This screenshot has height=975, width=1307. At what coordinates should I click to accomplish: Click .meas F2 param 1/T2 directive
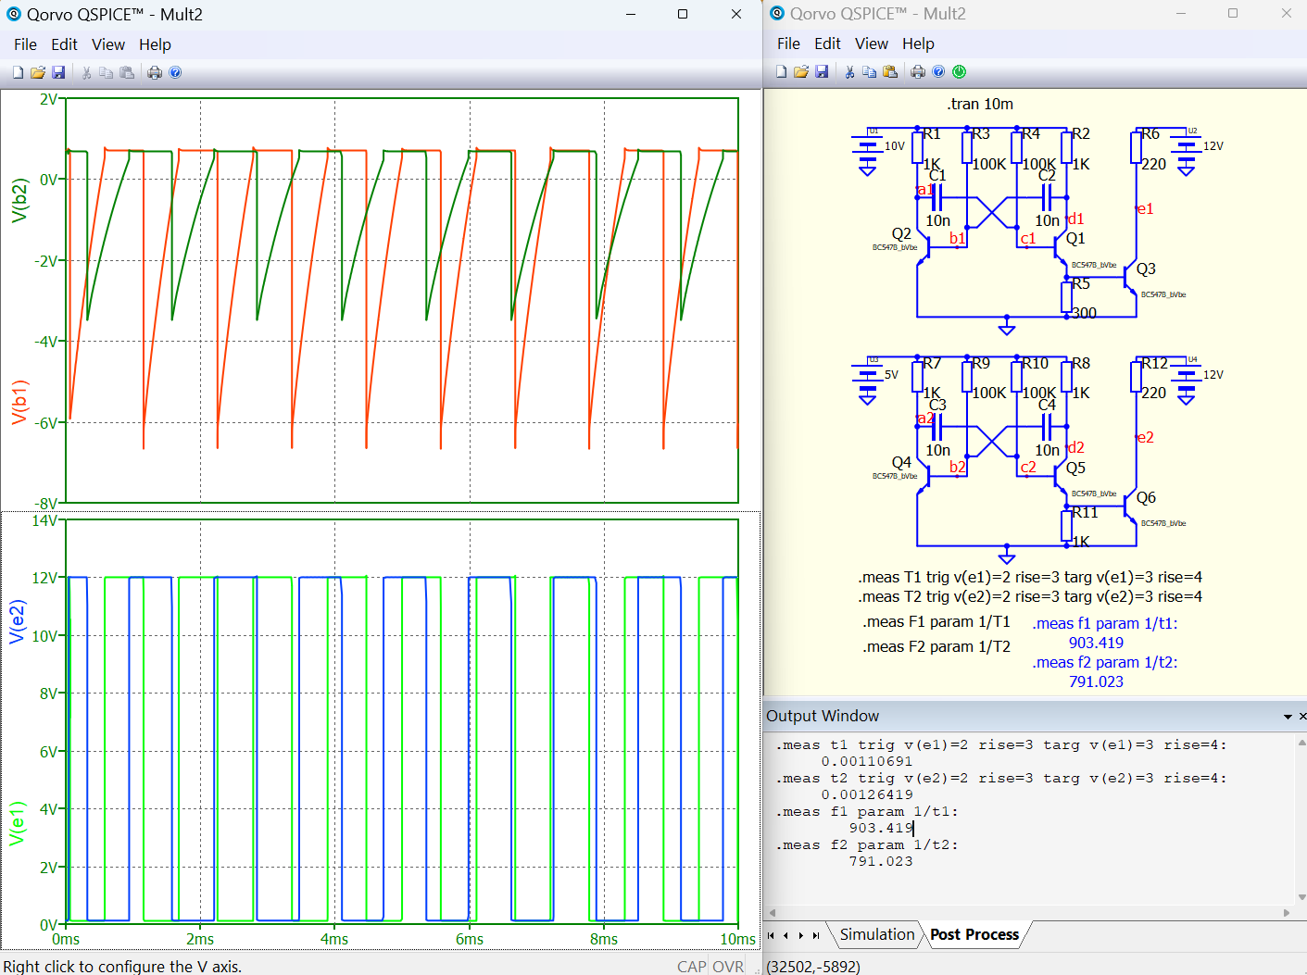point(936,646)
